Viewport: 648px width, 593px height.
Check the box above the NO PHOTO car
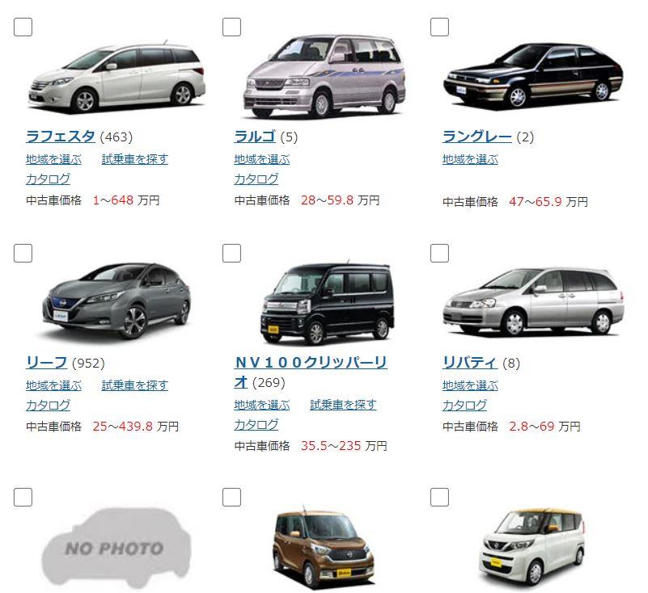[x=23, y=497]
